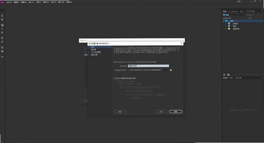The image size is (264, 143).
Task: Enable Git repository association checkbox
Action: (115, 78)
